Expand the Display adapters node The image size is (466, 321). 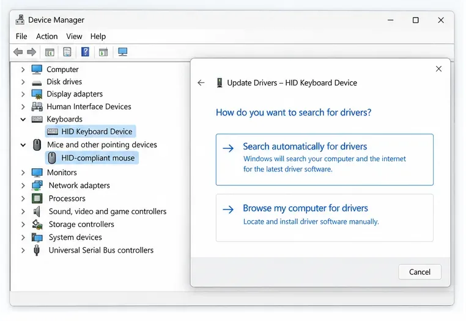(23, 95)
